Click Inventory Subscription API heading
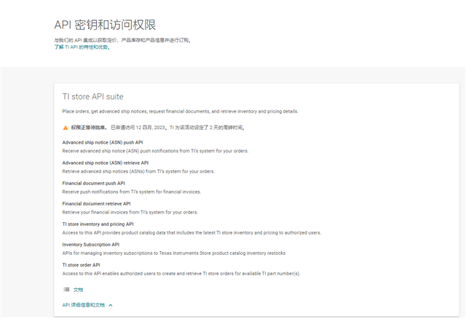Viewport: 466px width, 318px height. coord(90,245)
